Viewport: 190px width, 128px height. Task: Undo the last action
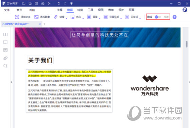pos(59,3)
